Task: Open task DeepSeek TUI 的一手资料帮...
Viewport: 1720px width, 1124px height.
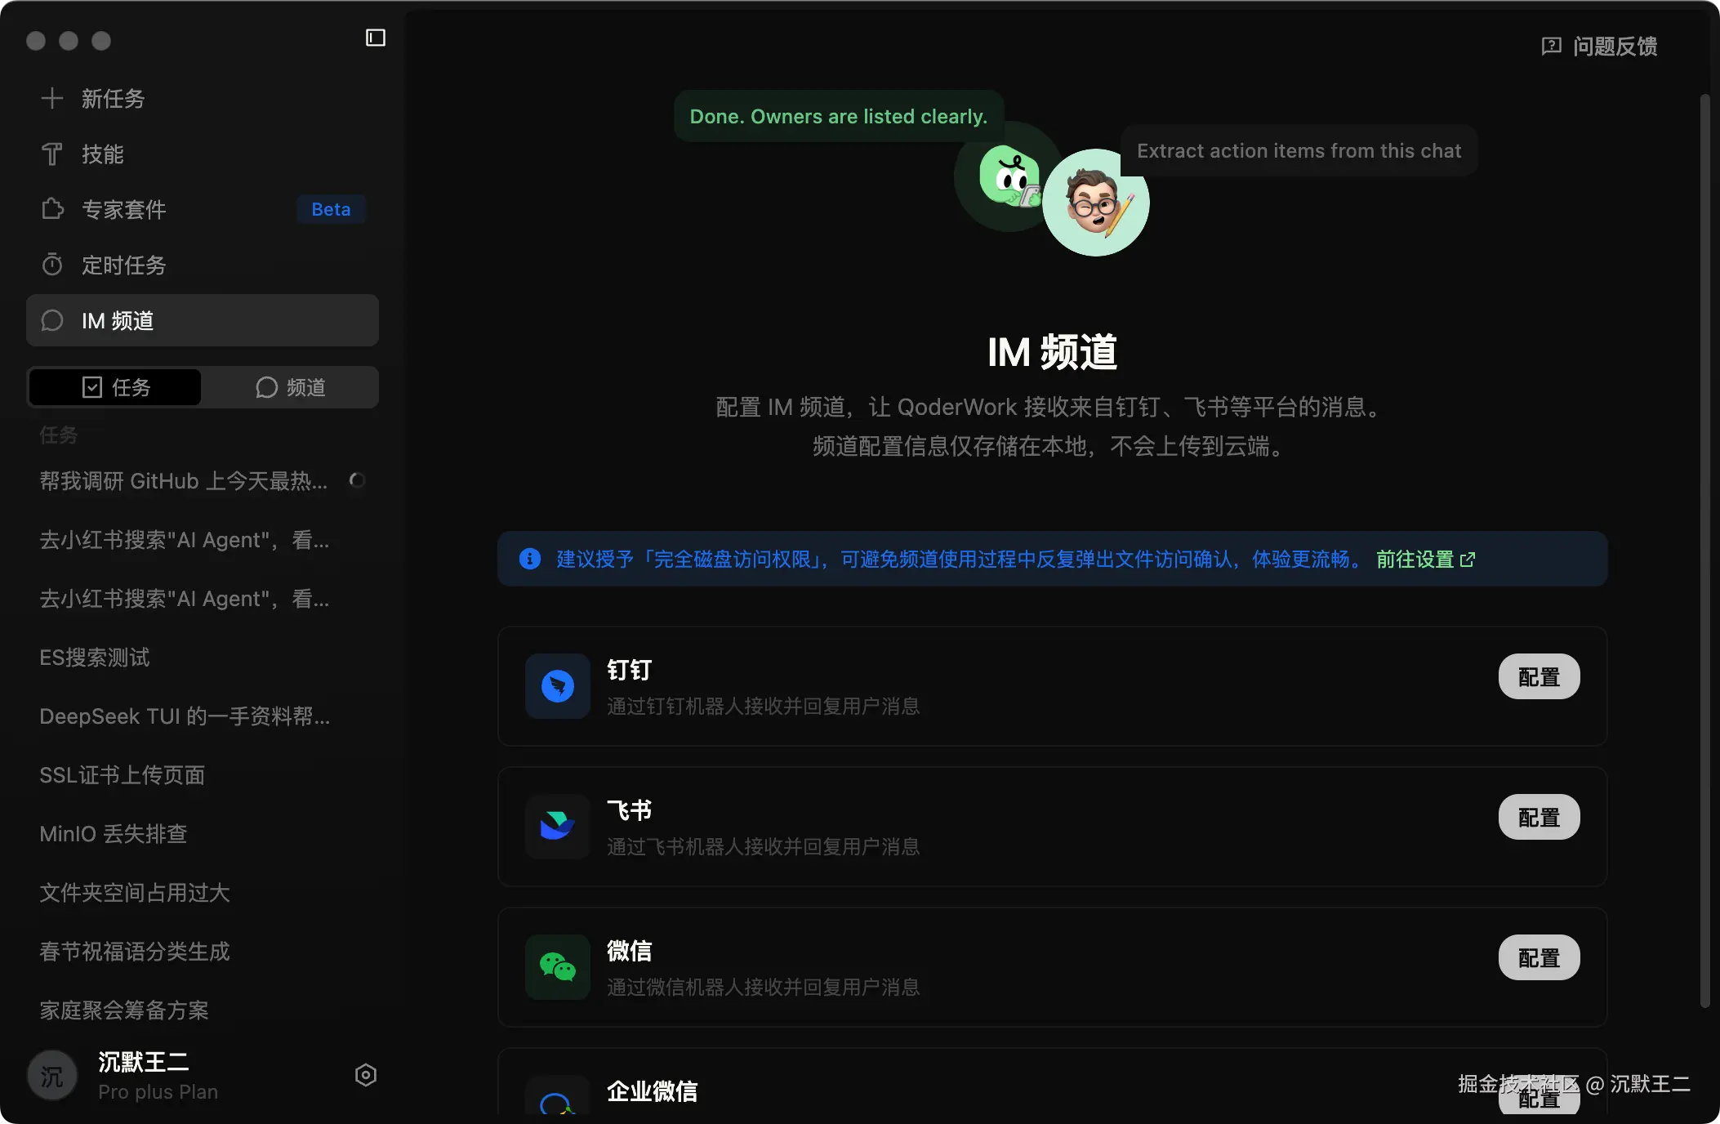Action: 203,716
